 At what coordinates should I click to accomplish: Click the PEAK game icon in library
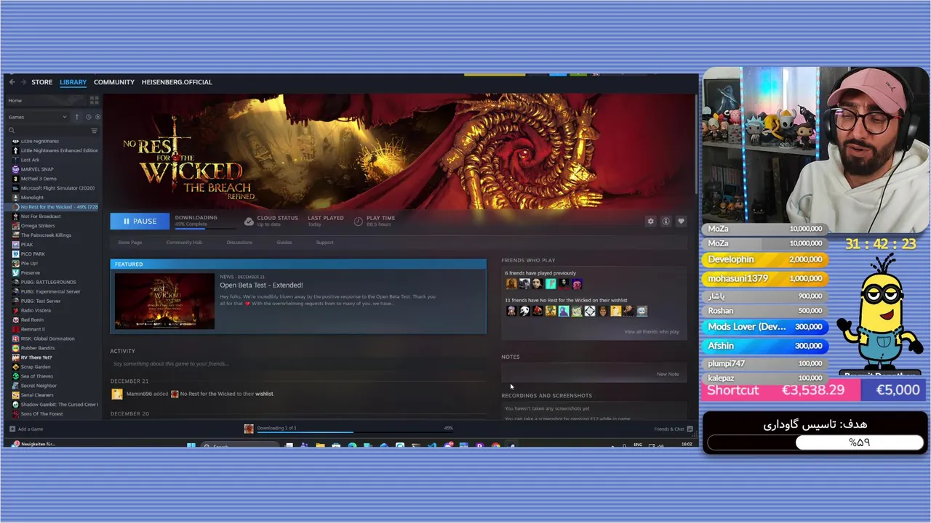click(x=15, y=245)
